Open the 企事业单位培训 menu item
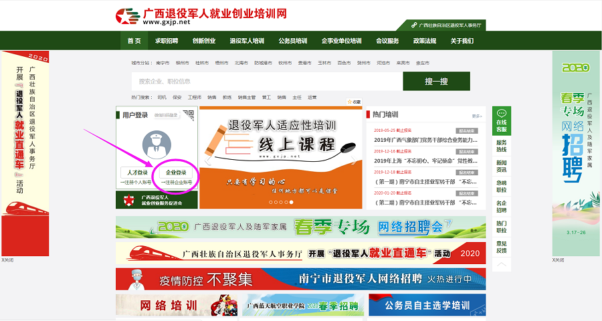This screenshot has width=602, height=321. click(x=342, y=41)
